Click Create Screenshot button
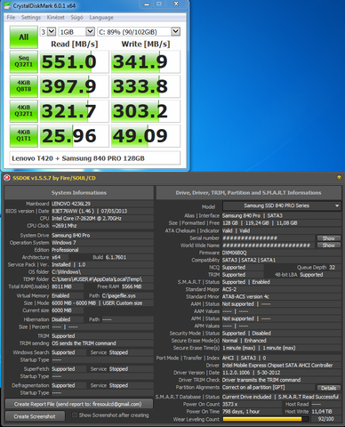 coord(35,416)
